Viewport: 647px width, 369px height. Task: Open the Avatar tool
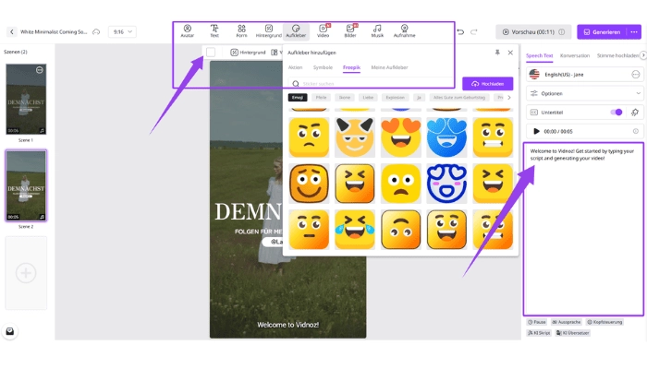pyautogui.click(x=188, y=30)
